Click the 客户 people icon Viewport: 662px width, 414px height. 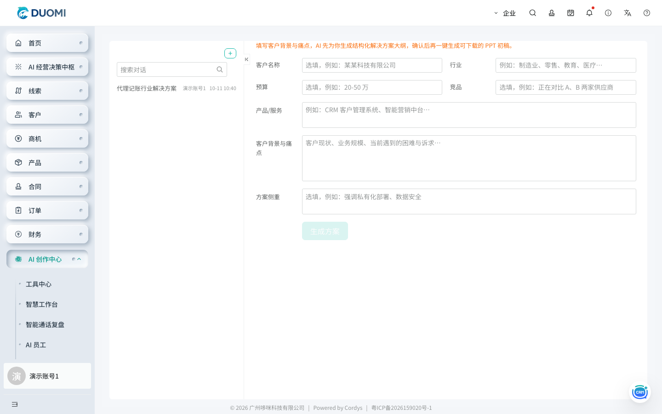[x=18, y=115]
